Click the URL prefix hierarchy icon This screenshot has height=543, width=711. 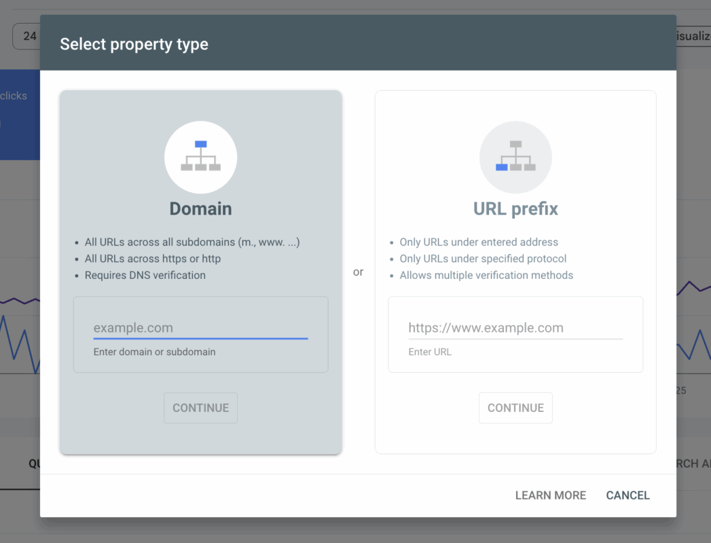pyautogui.click(x=515, y=157)
